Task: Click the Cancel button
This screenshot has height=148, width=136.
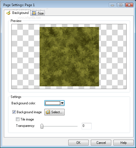Action: click(x=101, y=142)
